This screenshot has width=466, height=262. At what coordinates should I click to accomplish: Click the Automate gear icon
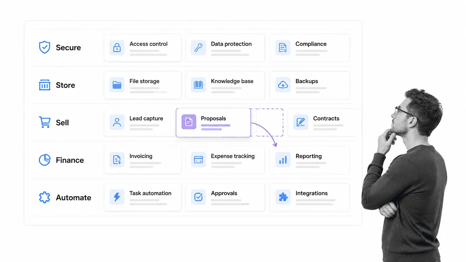point(45,197)
